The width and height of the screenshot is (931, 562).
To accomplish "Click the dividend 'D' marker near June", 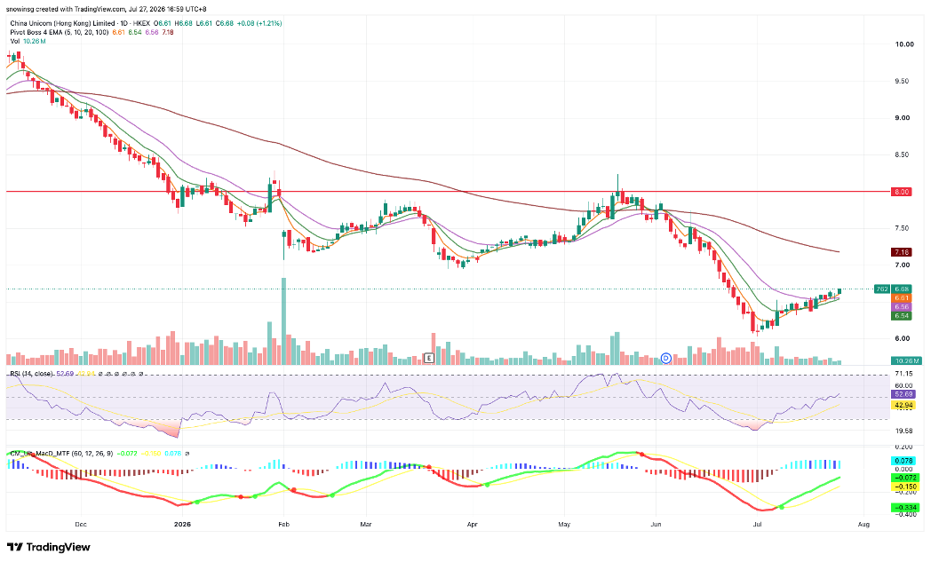I will click(665, 358).
